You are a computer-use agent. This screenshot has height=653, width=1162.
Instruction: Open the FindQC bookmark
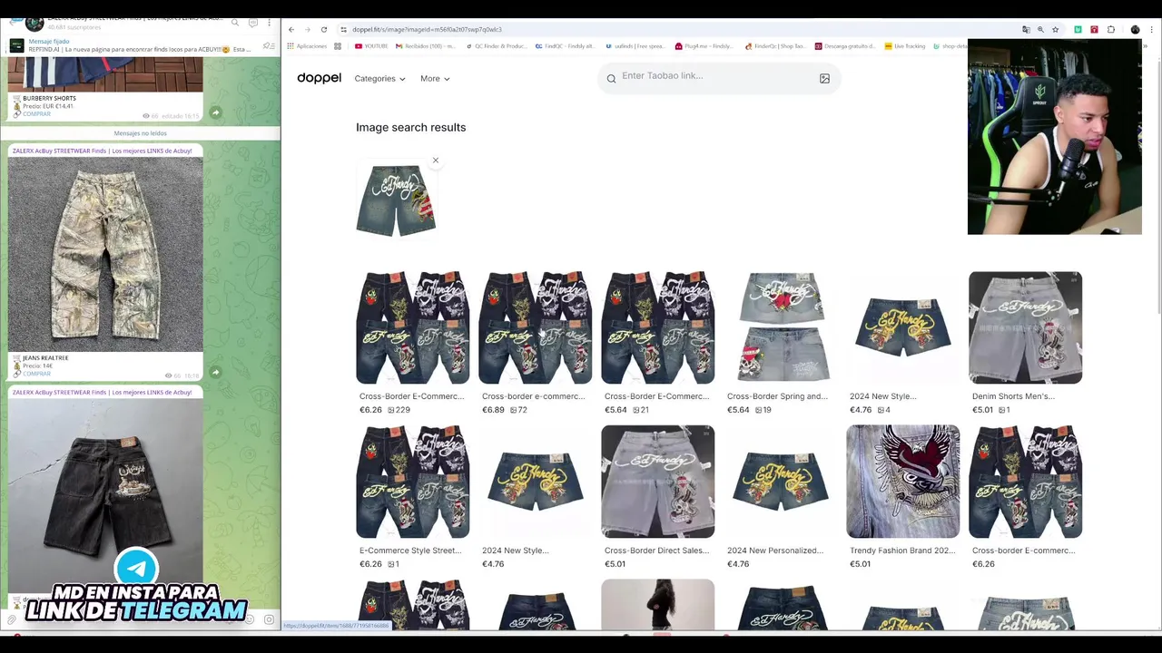point(566,46)
